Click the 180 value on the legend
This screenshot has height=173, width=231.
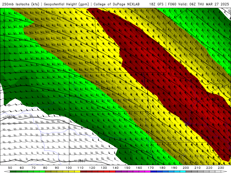click(162, 168)
